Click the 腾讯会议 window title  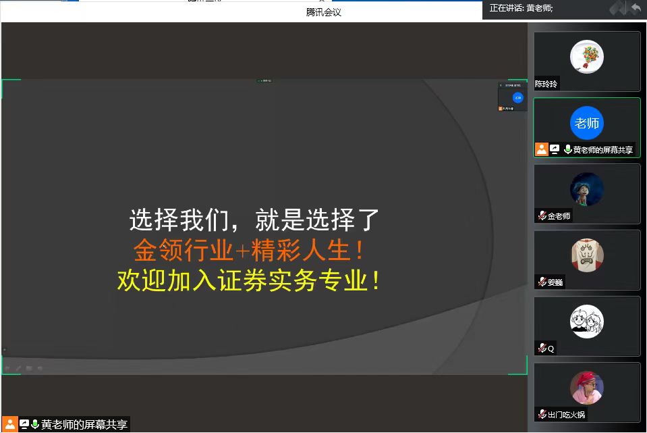point(323,11)
